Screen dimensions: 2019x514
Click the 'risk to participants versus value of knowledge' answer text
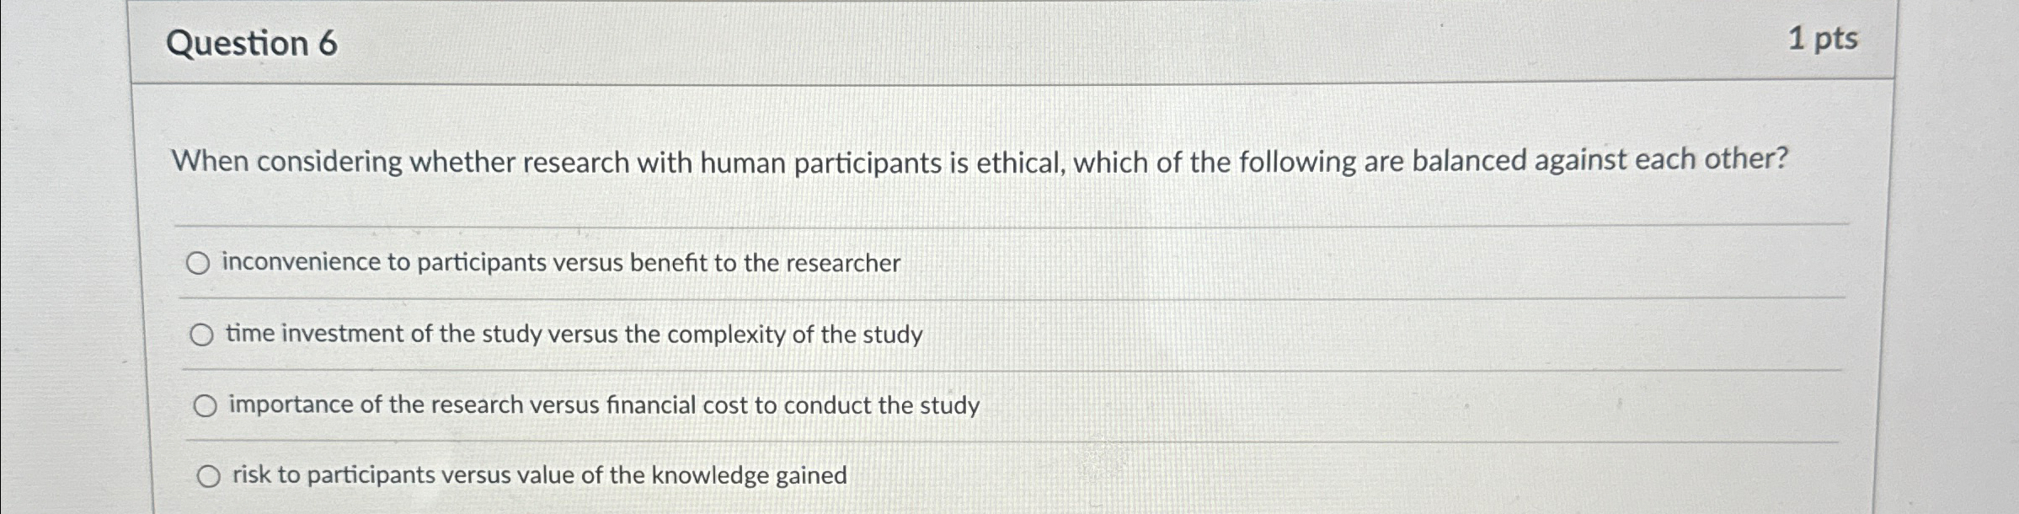tap(539, 475)
